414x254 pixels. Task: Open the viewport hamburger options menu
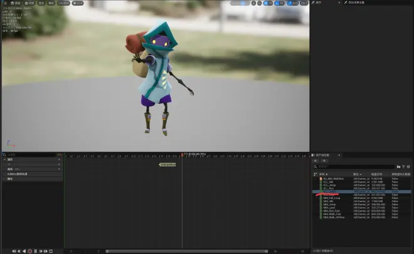tap(5, 3)
